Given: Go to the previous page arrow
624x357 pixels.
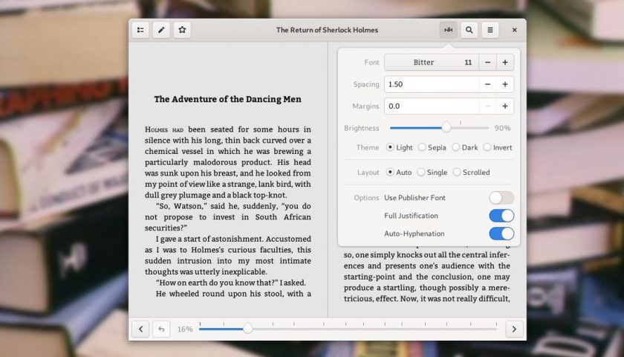Looking at the screenshot, I should tap(140, 329).
